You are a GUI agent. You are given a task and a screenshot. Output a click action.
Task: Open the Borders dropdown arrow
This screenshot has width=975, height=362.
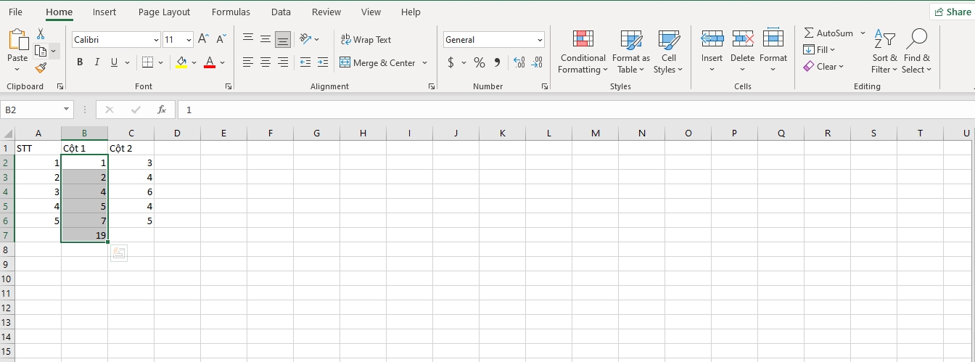[x=160, y=63]
